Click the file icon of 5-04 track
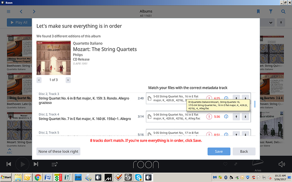Image resolution: width=292 pixels, height=182 pixels. tap(149, 117)
